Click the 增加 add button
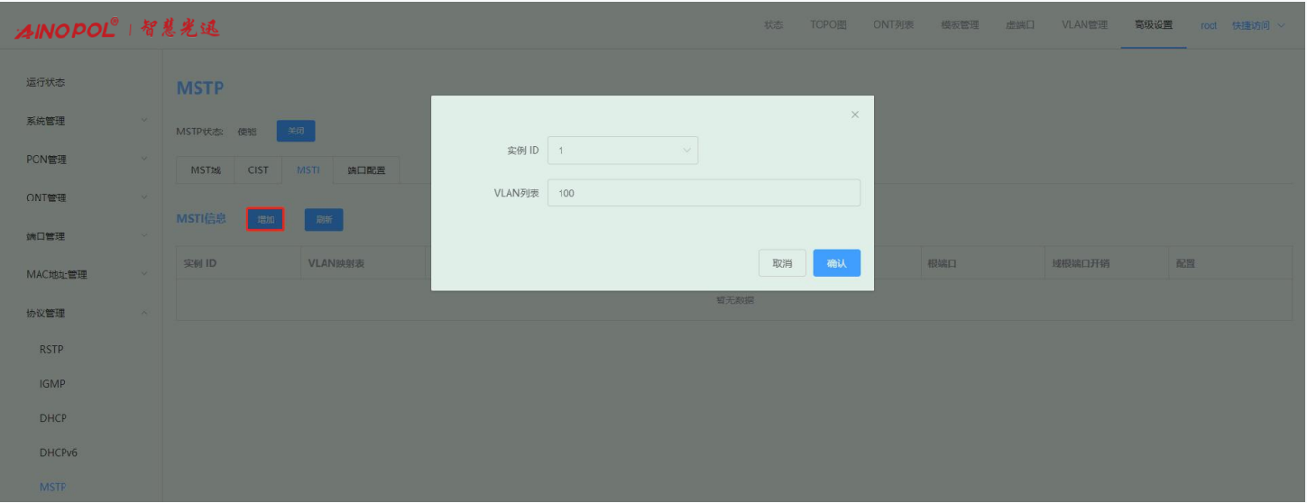 click(266, 219)
